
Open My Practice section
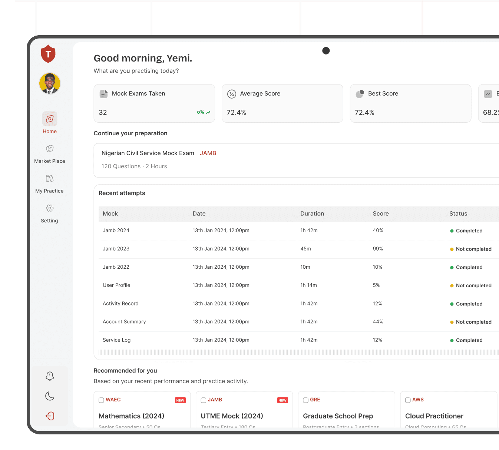click(x=50, y=184)
